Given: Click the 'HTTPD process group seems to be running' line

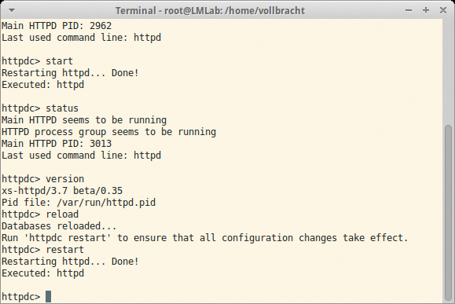Looking at the screenshot, I should point(108,132).
